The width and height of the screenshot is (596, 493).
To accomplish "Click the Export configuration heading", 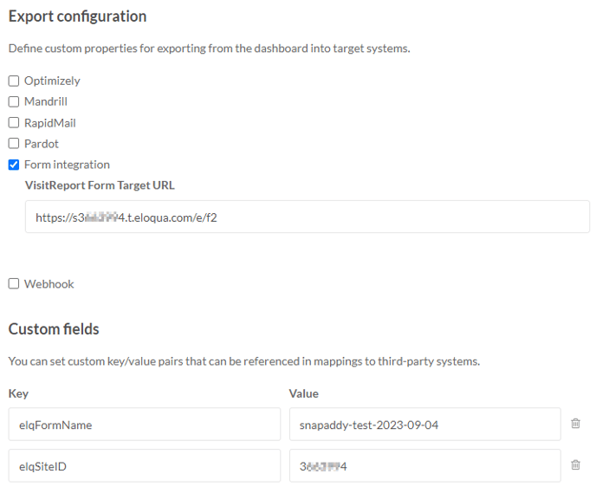I will pos(78,16).
